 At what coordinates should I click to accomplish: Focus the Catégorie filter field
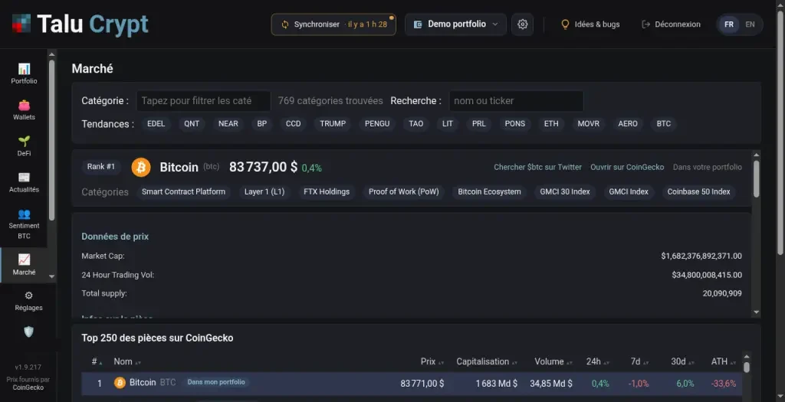coord(203,100)
